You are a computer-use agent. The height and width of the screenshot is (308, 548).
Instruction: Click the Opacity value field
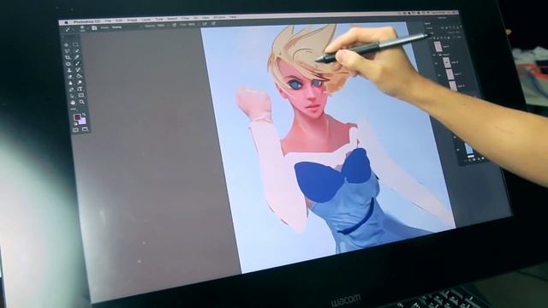[161, 26]
